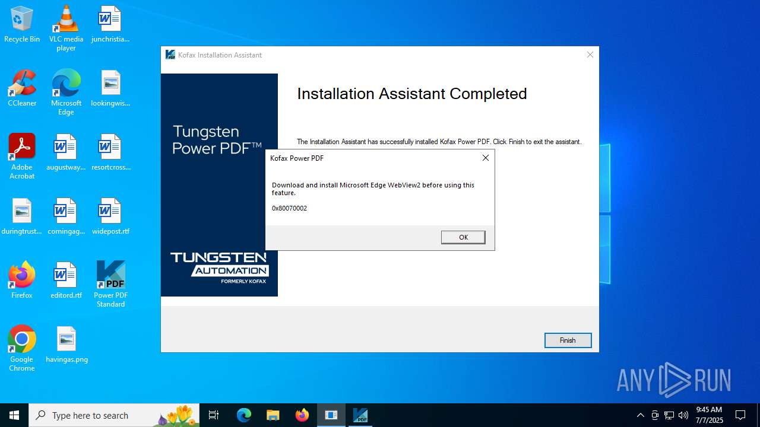
Task: Click Finish in the Installation Assistant
Action: coord(568,340)
